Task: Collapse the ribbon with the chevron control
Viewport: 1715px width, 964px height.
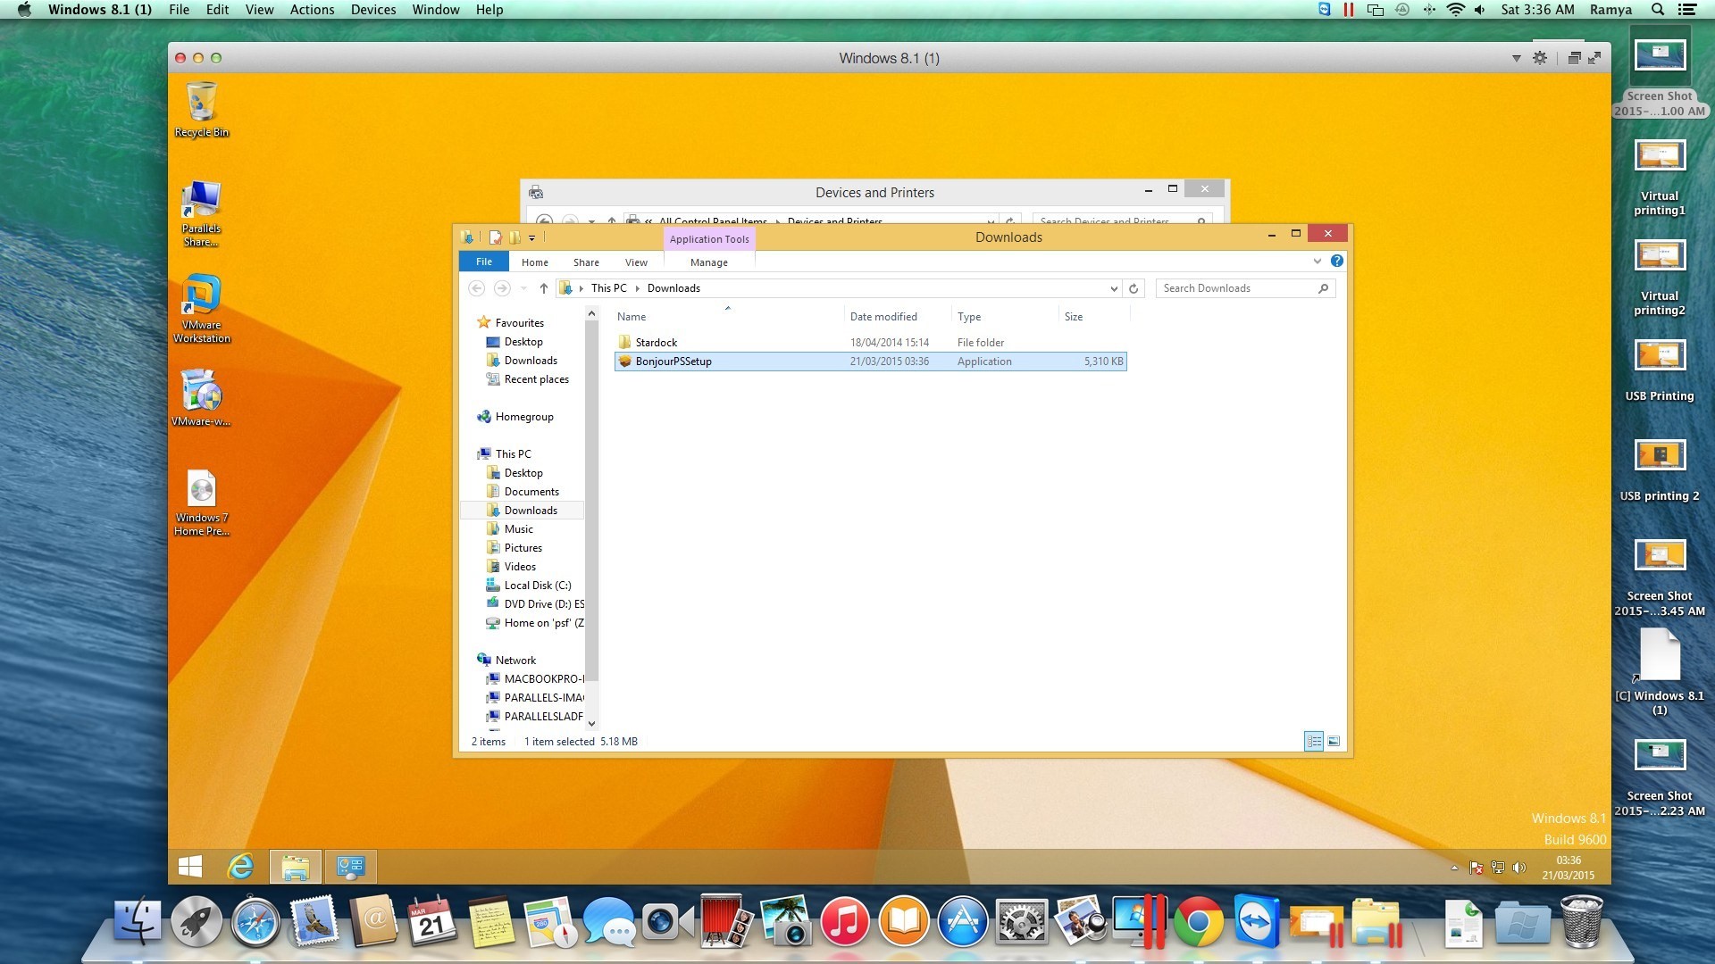Action: tap(1317, 261)
